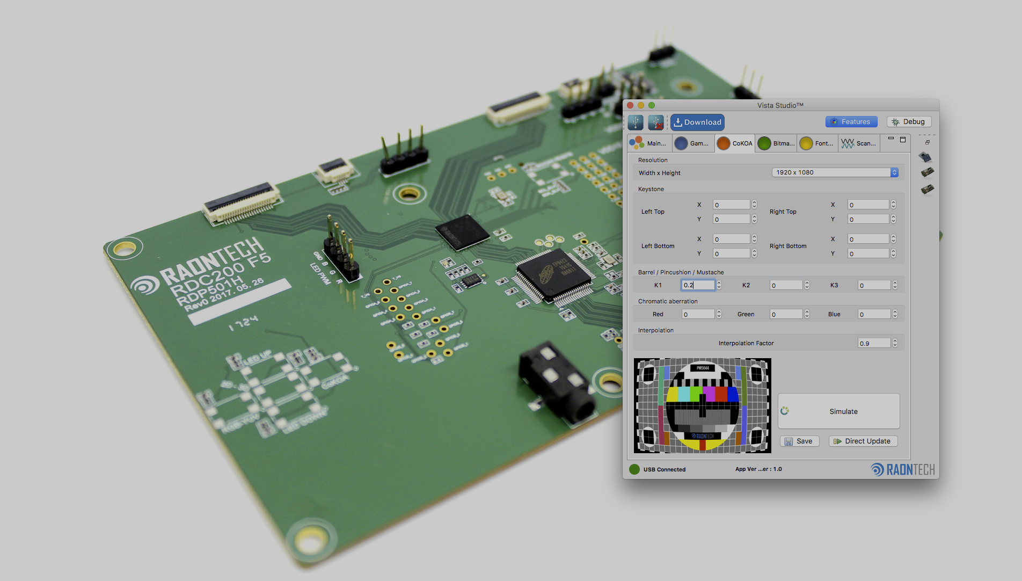Click the App Ver status text
Viewport: 1022px width, 581px height.
click(x=758, y=469)
